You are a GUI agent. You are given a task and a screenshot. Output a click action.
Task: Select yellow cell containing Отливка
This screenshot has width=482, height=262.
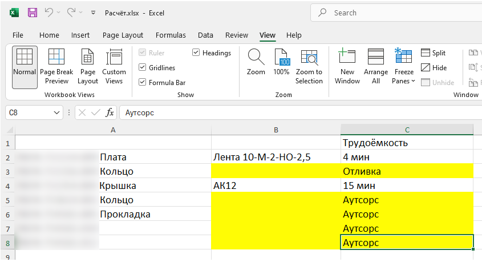pos(406,171)
